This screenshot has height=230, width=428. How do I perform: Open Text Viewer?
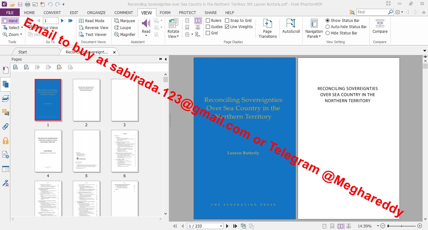coord(92,34)
